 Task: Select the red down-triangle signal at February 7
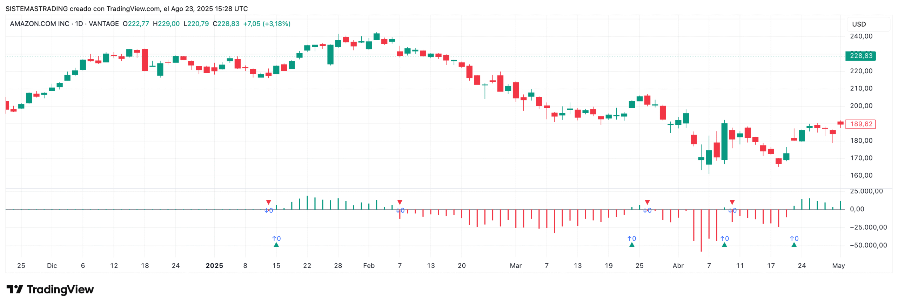point(400,202)
